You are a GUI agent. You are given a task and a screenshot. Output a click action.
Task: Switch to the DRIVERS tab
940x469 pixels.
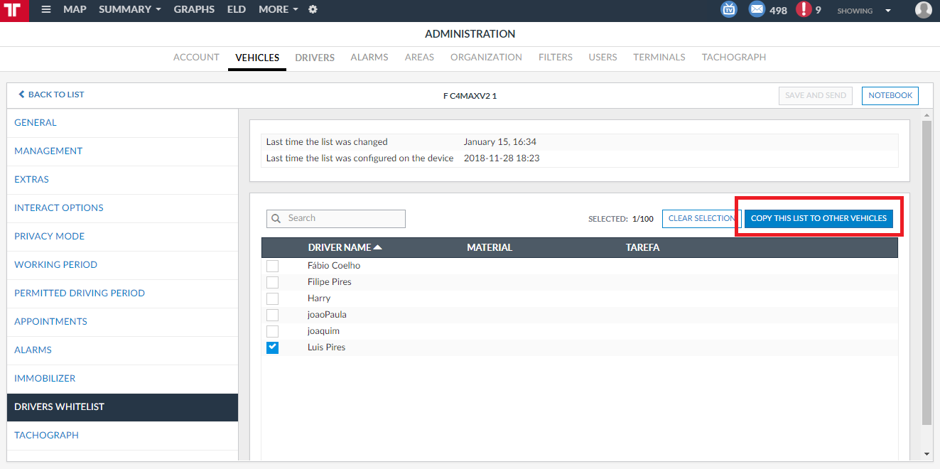pyautogui.click(x=315, y=58)
